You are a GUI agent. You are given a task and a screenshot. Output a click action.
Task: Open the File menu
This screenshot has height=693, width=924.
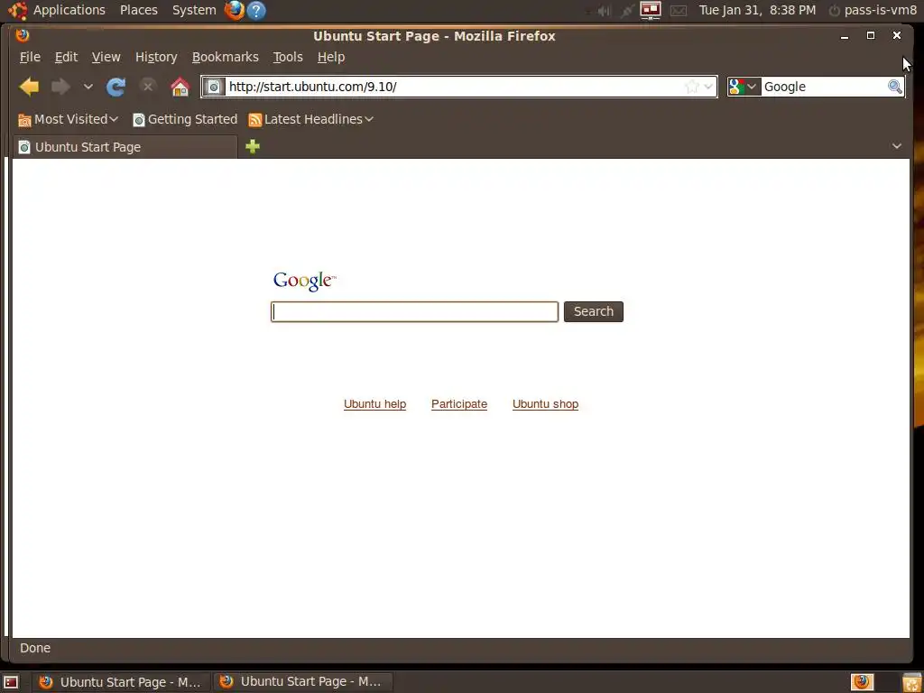(30, 57)
